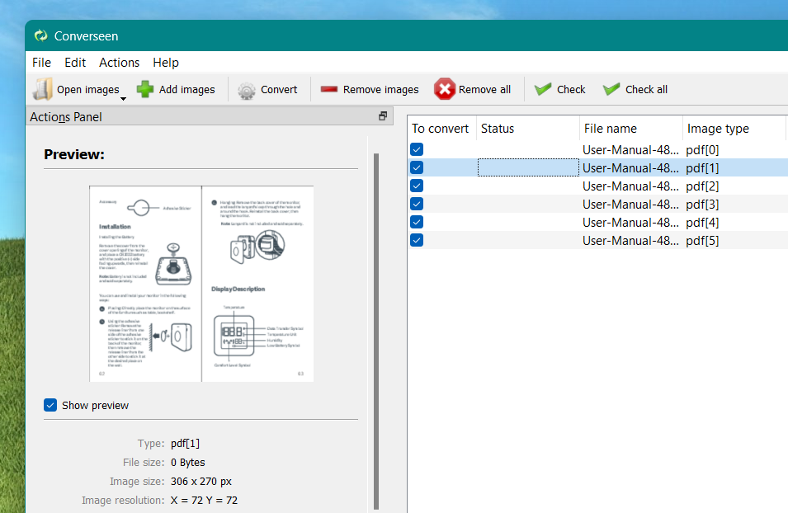Click the Open images folder icon
This screenshot has height=513, width=788.
[x=43, y=89]
